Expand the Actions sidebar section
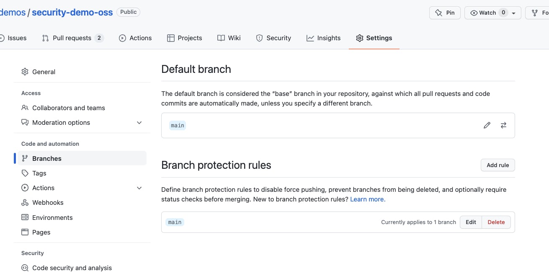549x276 pixels. tap(139, 188)
